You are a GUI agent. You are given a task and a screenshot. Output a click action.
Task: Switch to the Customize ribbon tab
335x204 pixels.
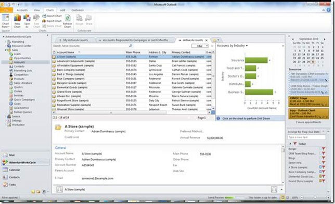[x=78, y=10]
